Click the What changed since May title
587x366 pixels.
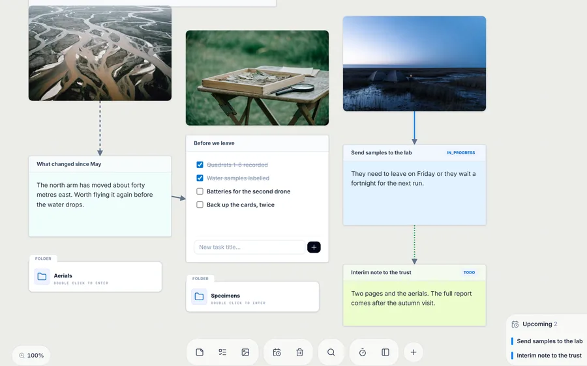click(x=69, y=164)
